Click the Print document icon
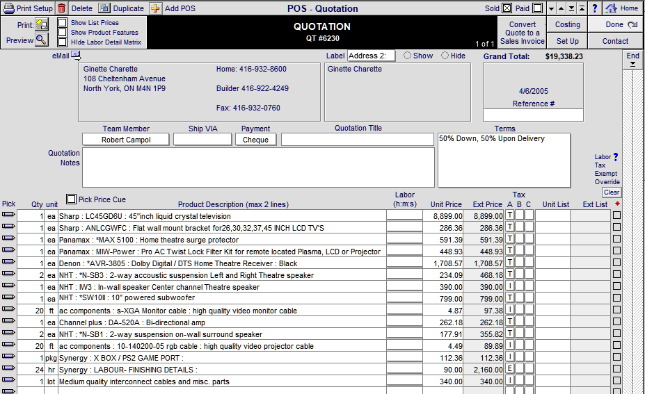The height and width of the screenshot is (394, 645). [42, 24]
